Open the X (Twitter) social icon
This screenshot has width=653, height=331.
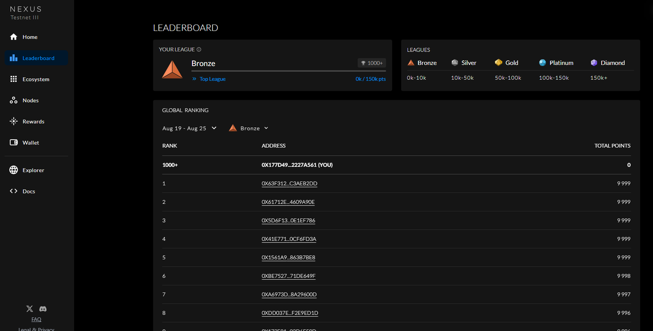(30, 309)
